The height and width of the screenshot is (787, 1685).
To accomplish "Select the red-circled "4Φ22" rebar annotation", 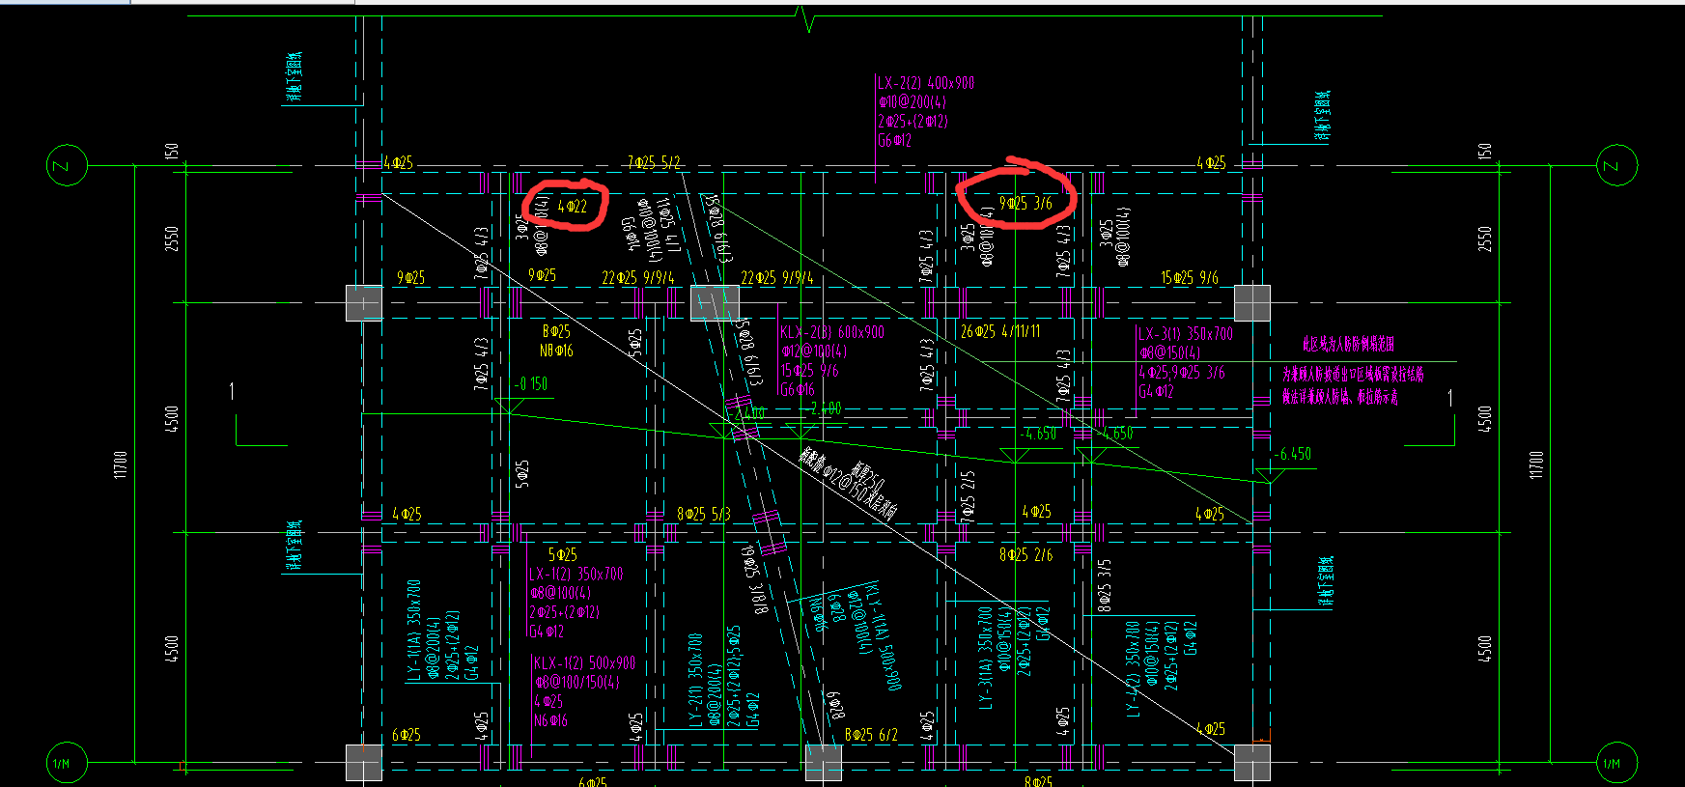I will pos(572,206).
